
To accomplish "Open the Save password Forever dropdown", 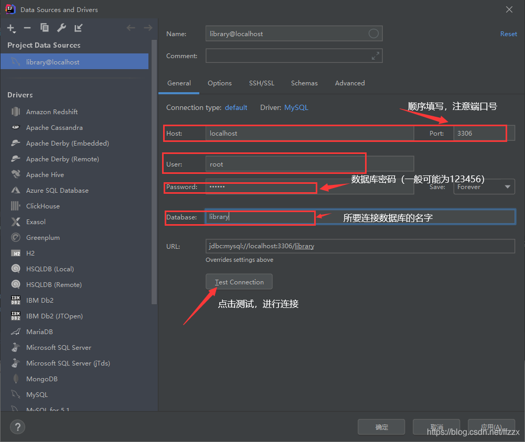I will 484,186.
